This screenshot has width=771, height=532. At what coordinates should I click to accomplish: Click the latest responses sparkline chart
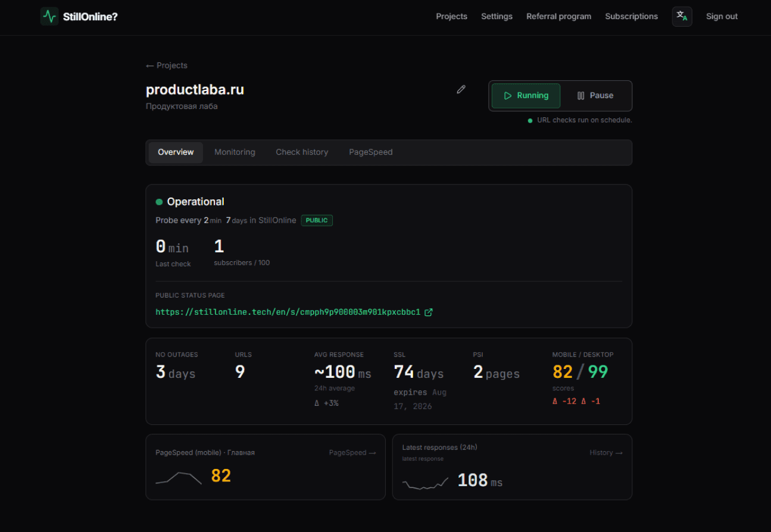coord(425,483)
